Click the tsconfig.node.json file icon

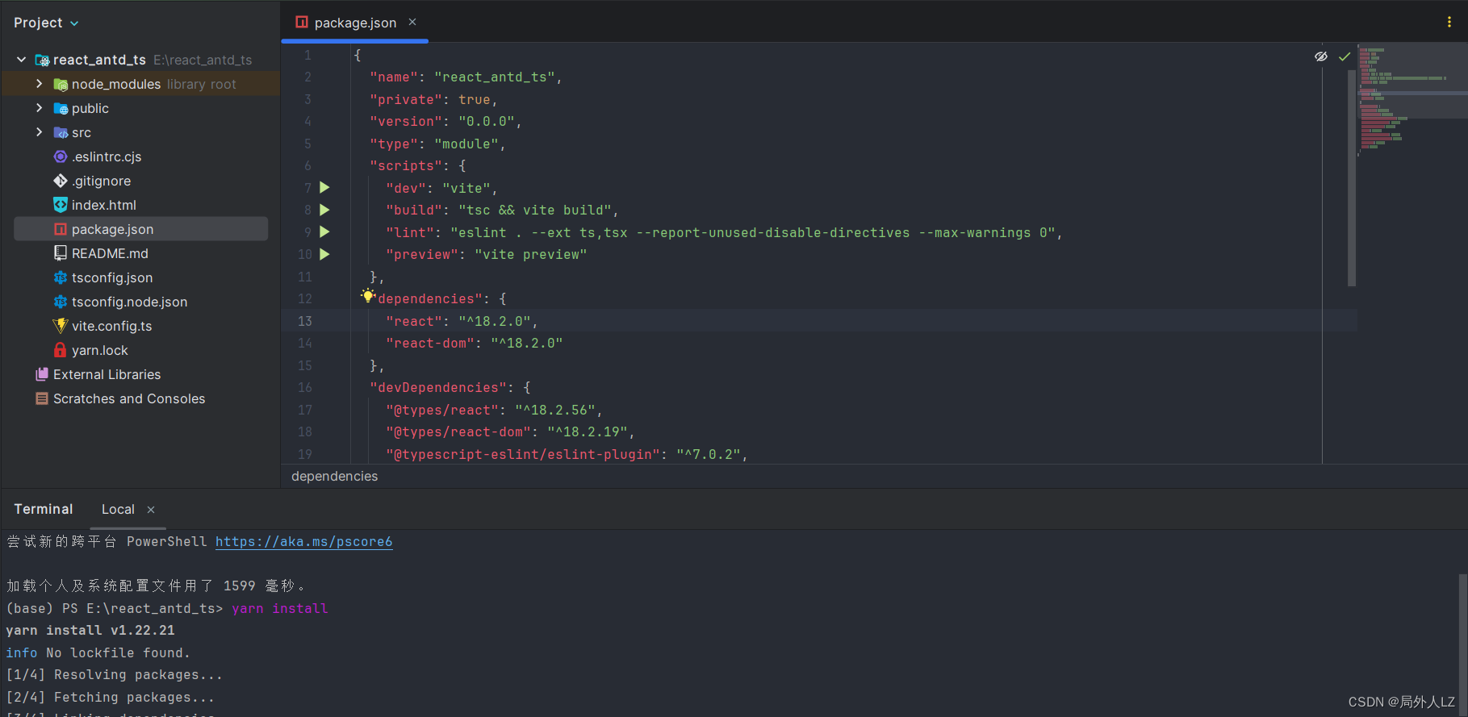(x=61, y=302)
